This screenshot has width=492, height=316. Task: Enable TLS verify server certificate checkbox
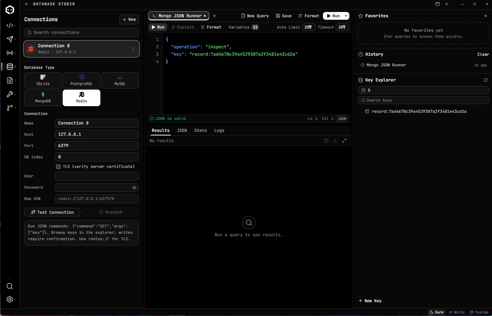[58, 166]
